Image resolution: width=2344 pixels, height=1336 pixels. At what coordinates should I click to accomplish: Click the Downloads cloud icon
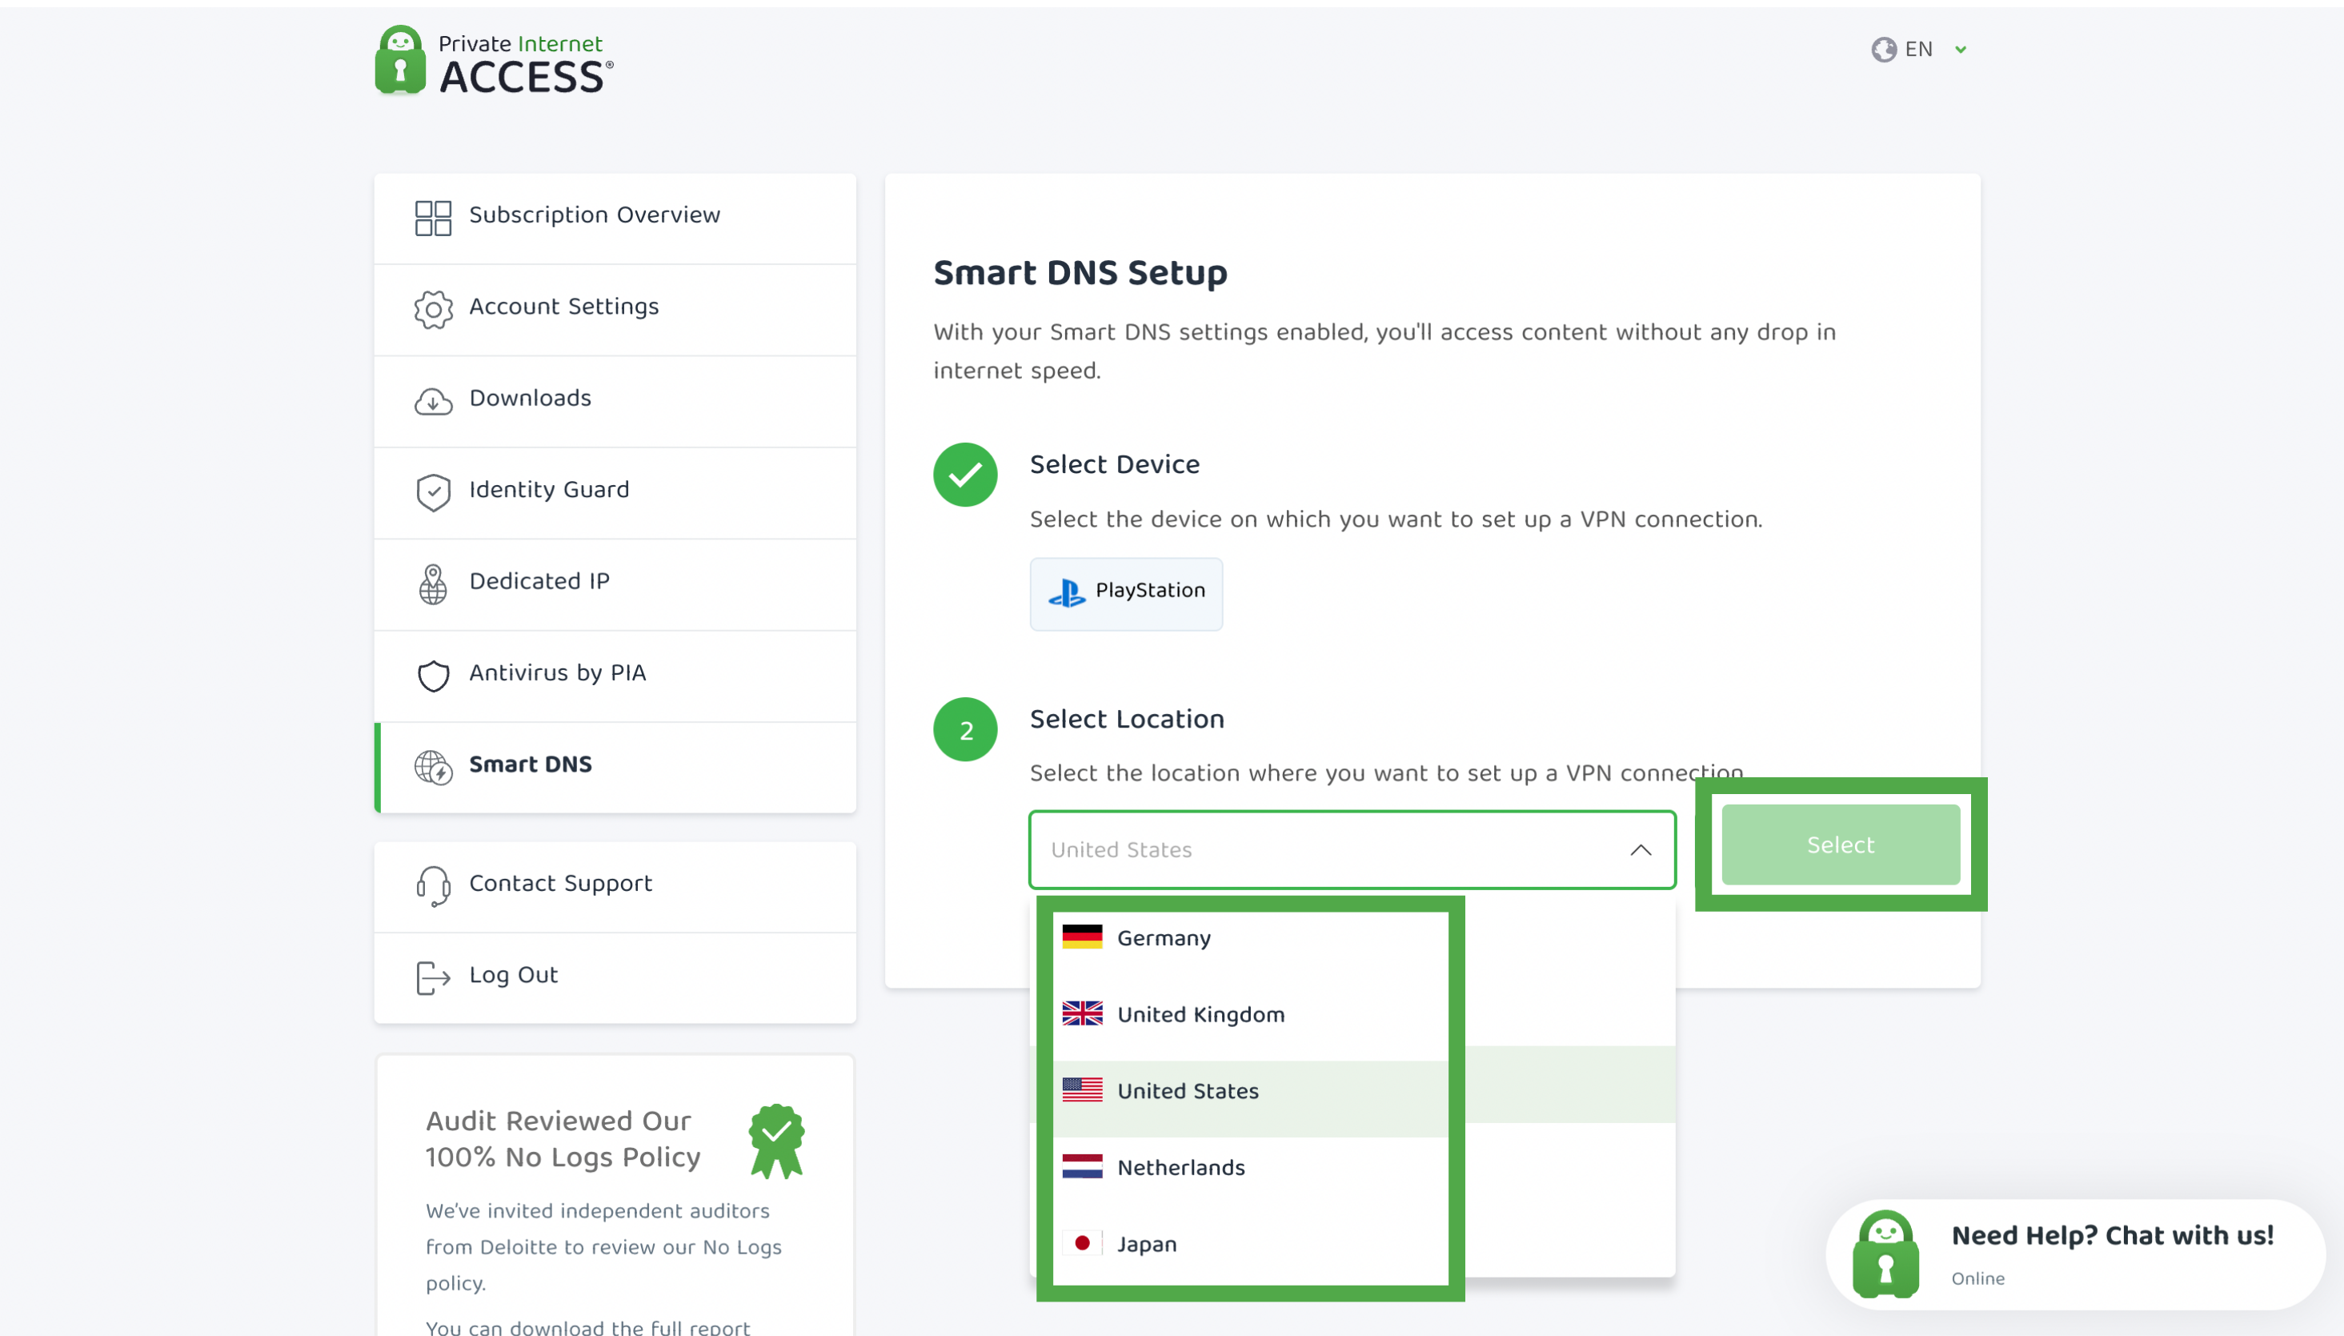(433, 401)
